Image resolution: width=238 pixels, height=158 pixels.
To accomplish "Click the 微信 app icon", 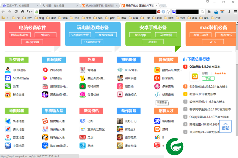I will click(x=8, y=86).
